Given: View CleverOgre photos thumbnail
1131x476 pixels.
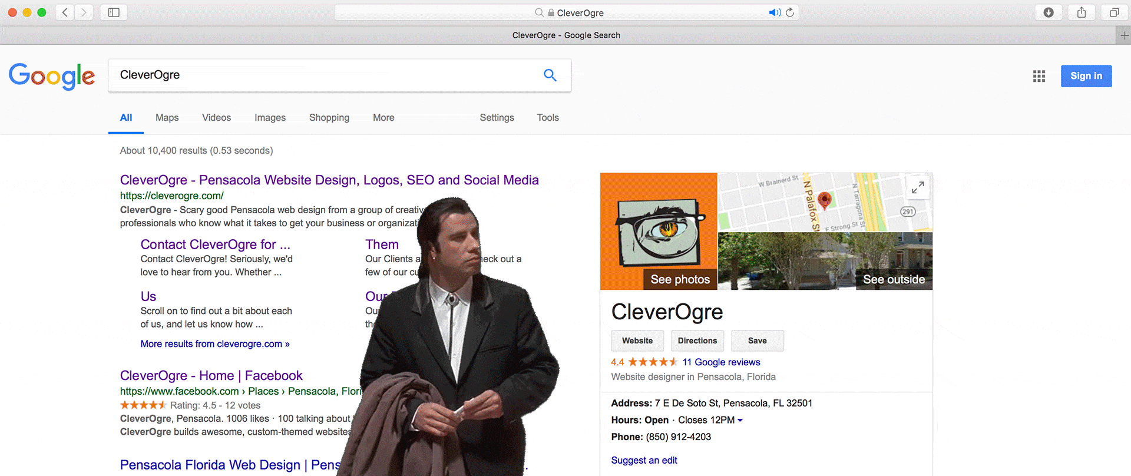Looking at the screenshot, I should click(x=659, y=231).
